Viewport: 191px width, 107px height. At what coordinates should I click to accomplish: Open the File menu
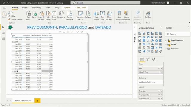pos(5,8)
